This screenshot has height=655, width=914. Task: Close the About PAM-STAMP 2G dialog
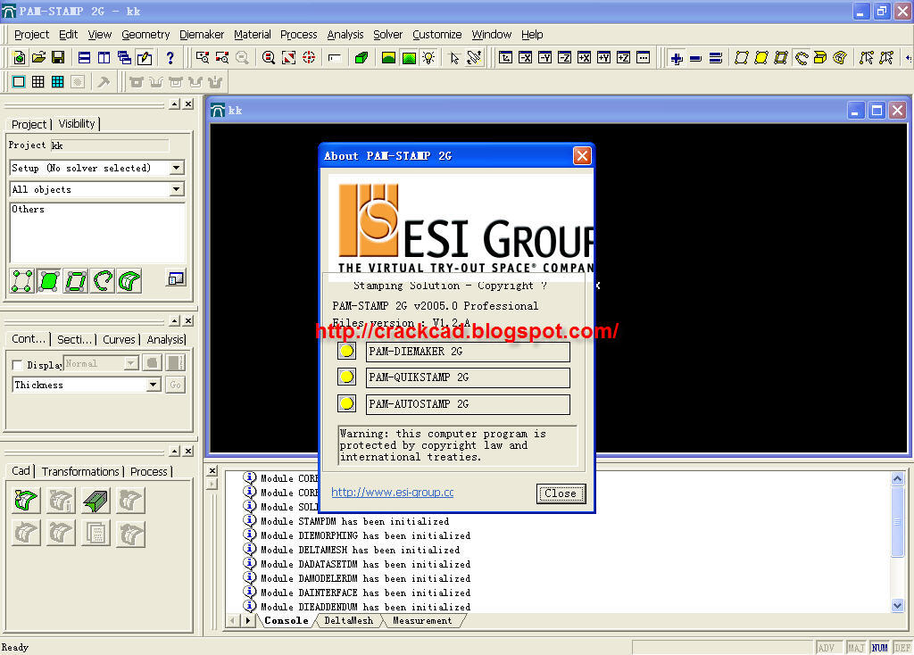582,155
